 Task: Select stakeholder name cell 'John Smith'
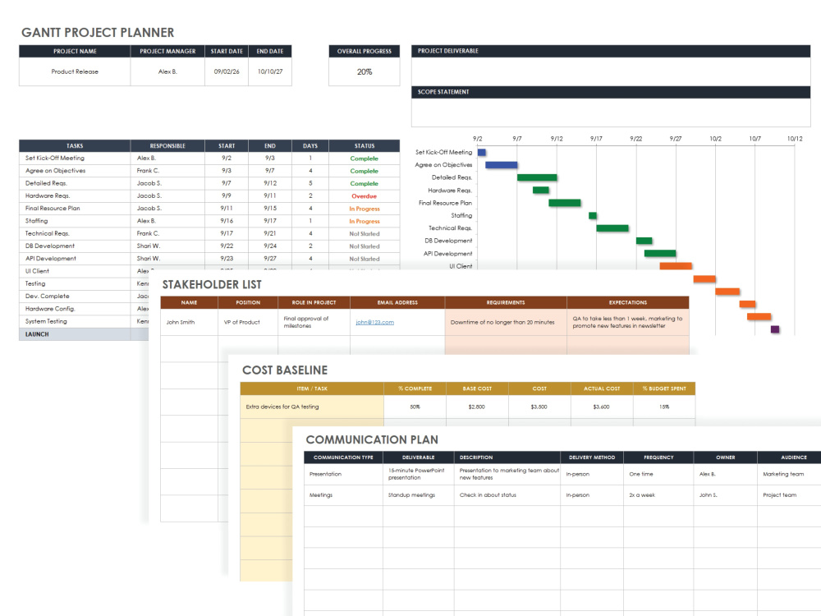coord(189,322)
